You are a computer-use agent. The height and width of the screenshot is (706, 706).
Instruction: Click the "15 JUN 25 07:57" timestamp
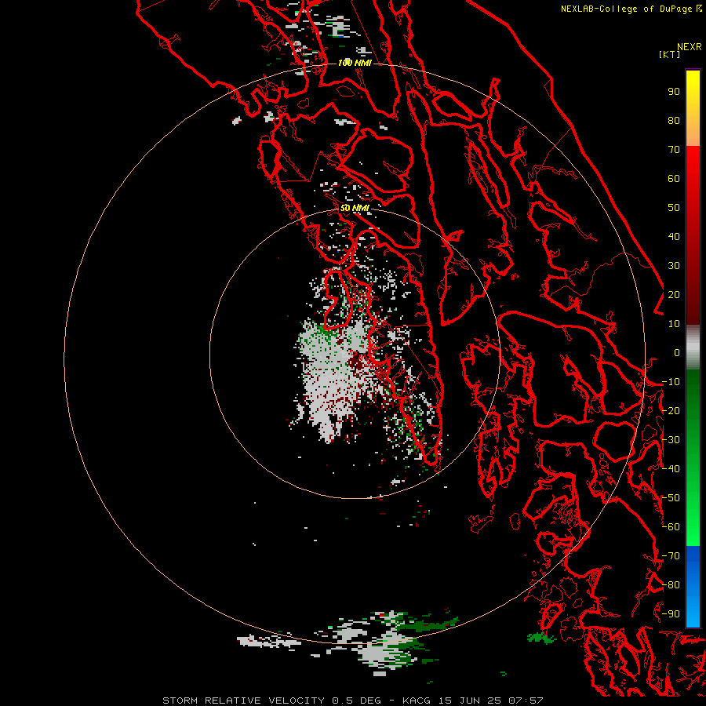pyautogui.click(x=491, y=701)
